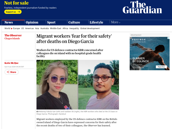Screen dimensions: 172x129
Task: Open the Opinion section tab
Action: pos(32,22)
